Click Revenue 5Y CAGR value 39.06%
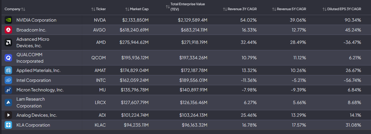 [x=298, y=20]
